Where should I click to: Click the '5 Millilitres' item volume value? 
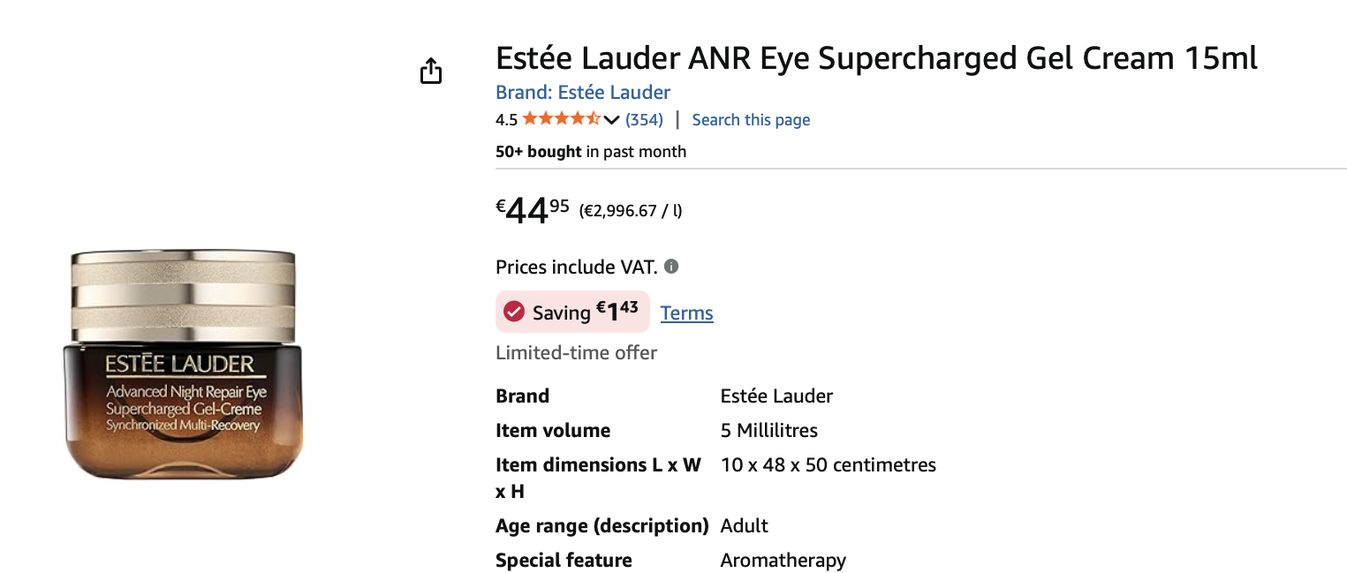(768, 431)
